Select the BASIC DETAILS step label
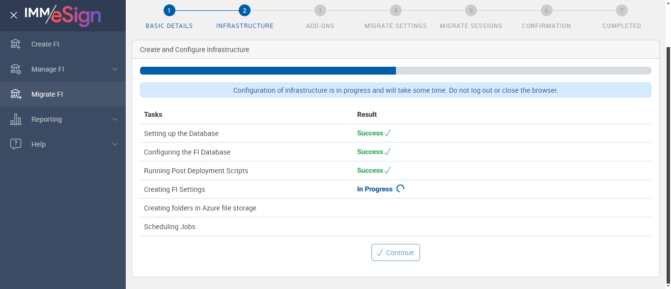 tap(169, 26)
